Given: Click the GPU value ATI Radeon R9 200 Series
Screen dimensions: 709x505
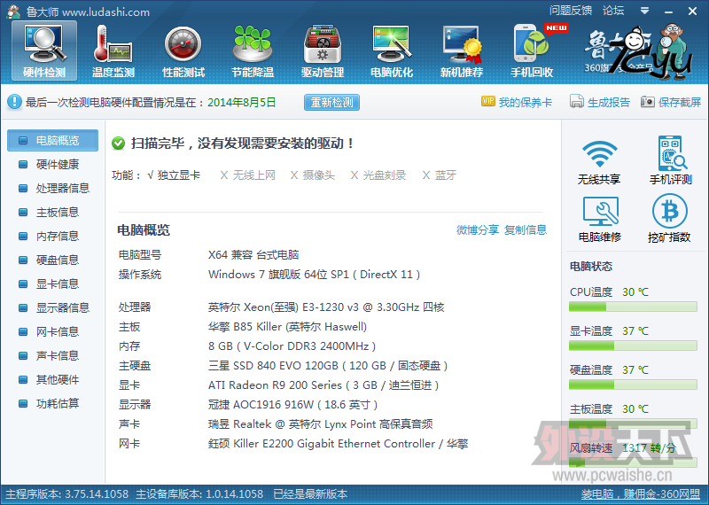Looking at the screenshot, I should [323, 385].
